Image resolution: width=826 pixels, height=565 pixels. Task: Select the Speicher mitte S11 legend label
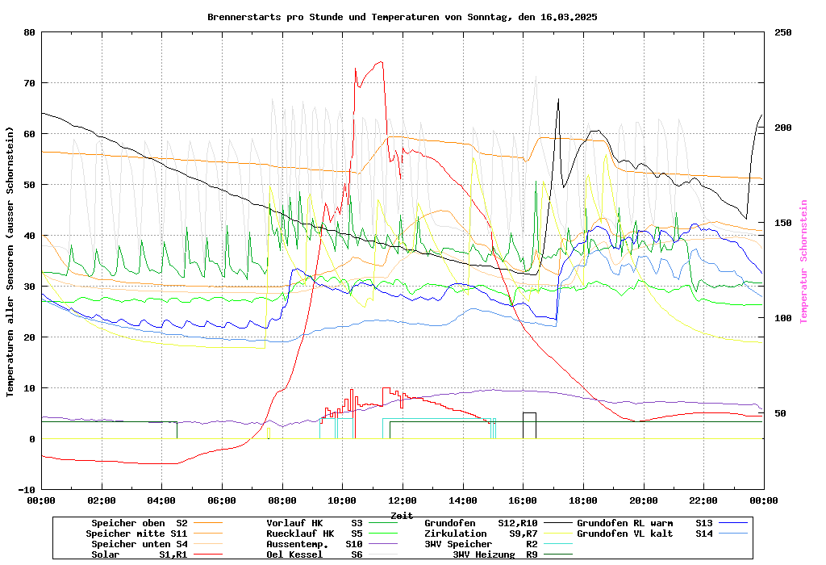tap(136, 534)
